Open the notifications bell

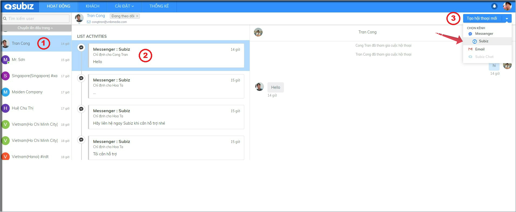[x=494, y=6]
